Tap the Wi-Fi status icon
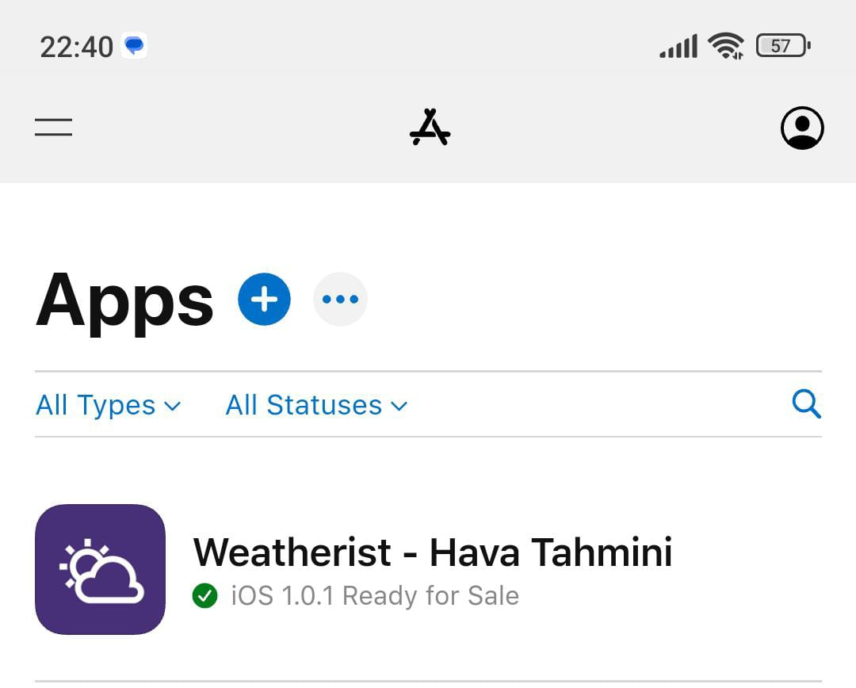The width and height of the screenshot is (856, 688). click(725, 46)
